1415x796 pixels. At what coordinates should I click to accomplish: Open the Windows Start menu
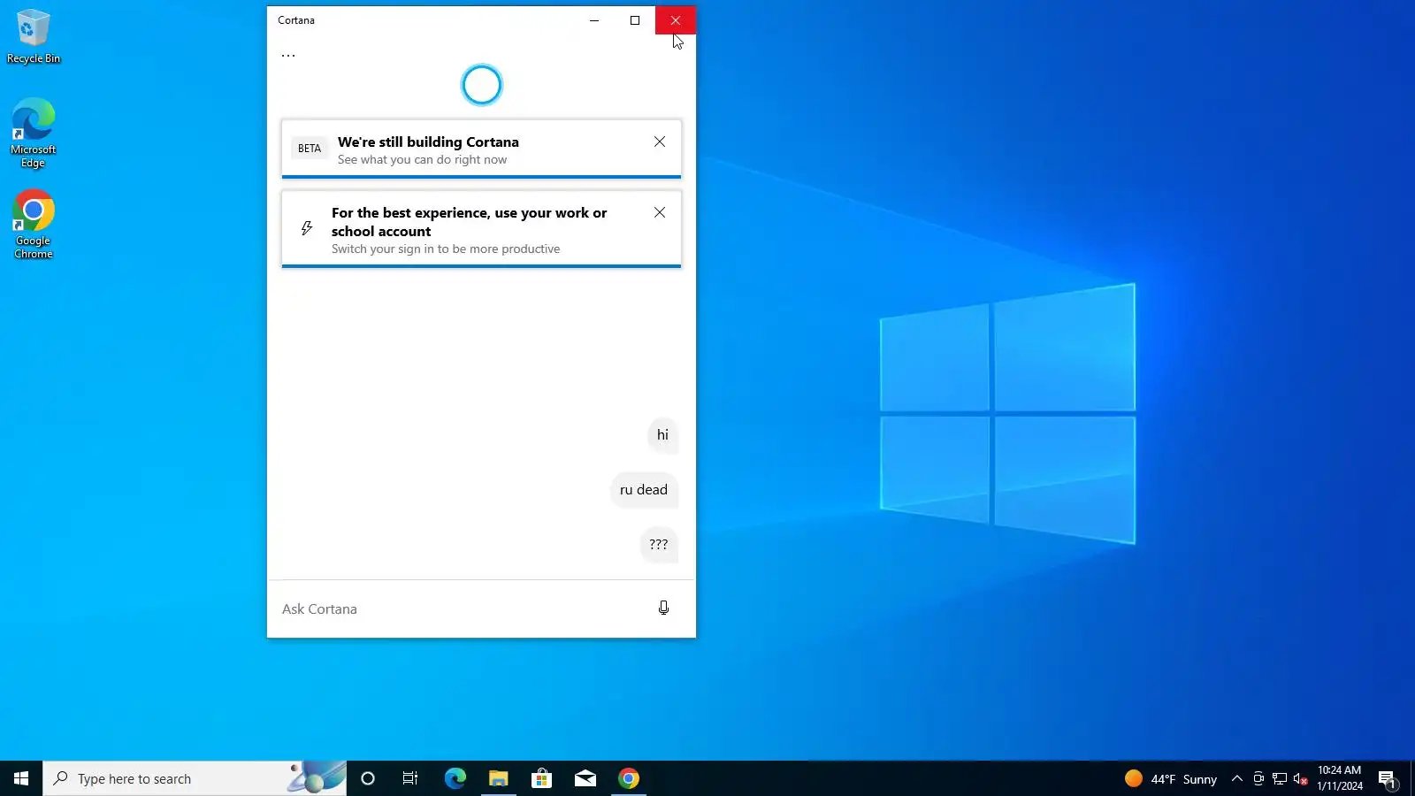[21, 778]
